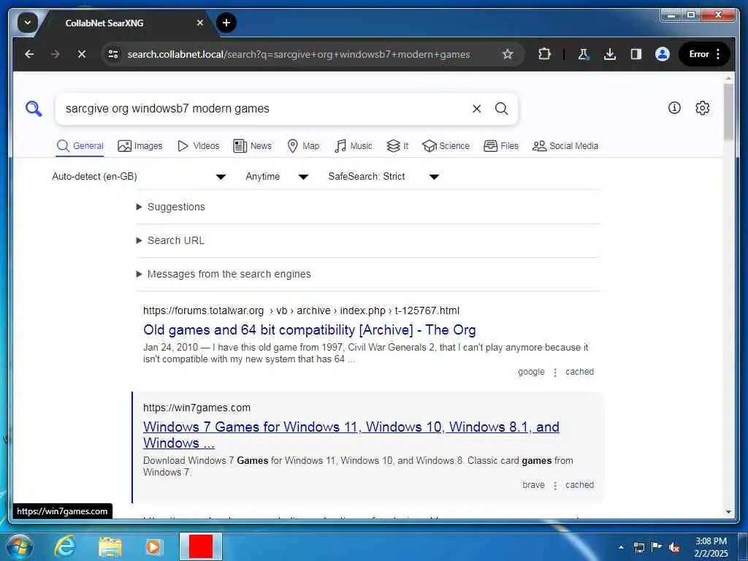This screenshot has height=561, width=748.
Task: Click the https://win7games.com URL line
Action: click(196, 408)
